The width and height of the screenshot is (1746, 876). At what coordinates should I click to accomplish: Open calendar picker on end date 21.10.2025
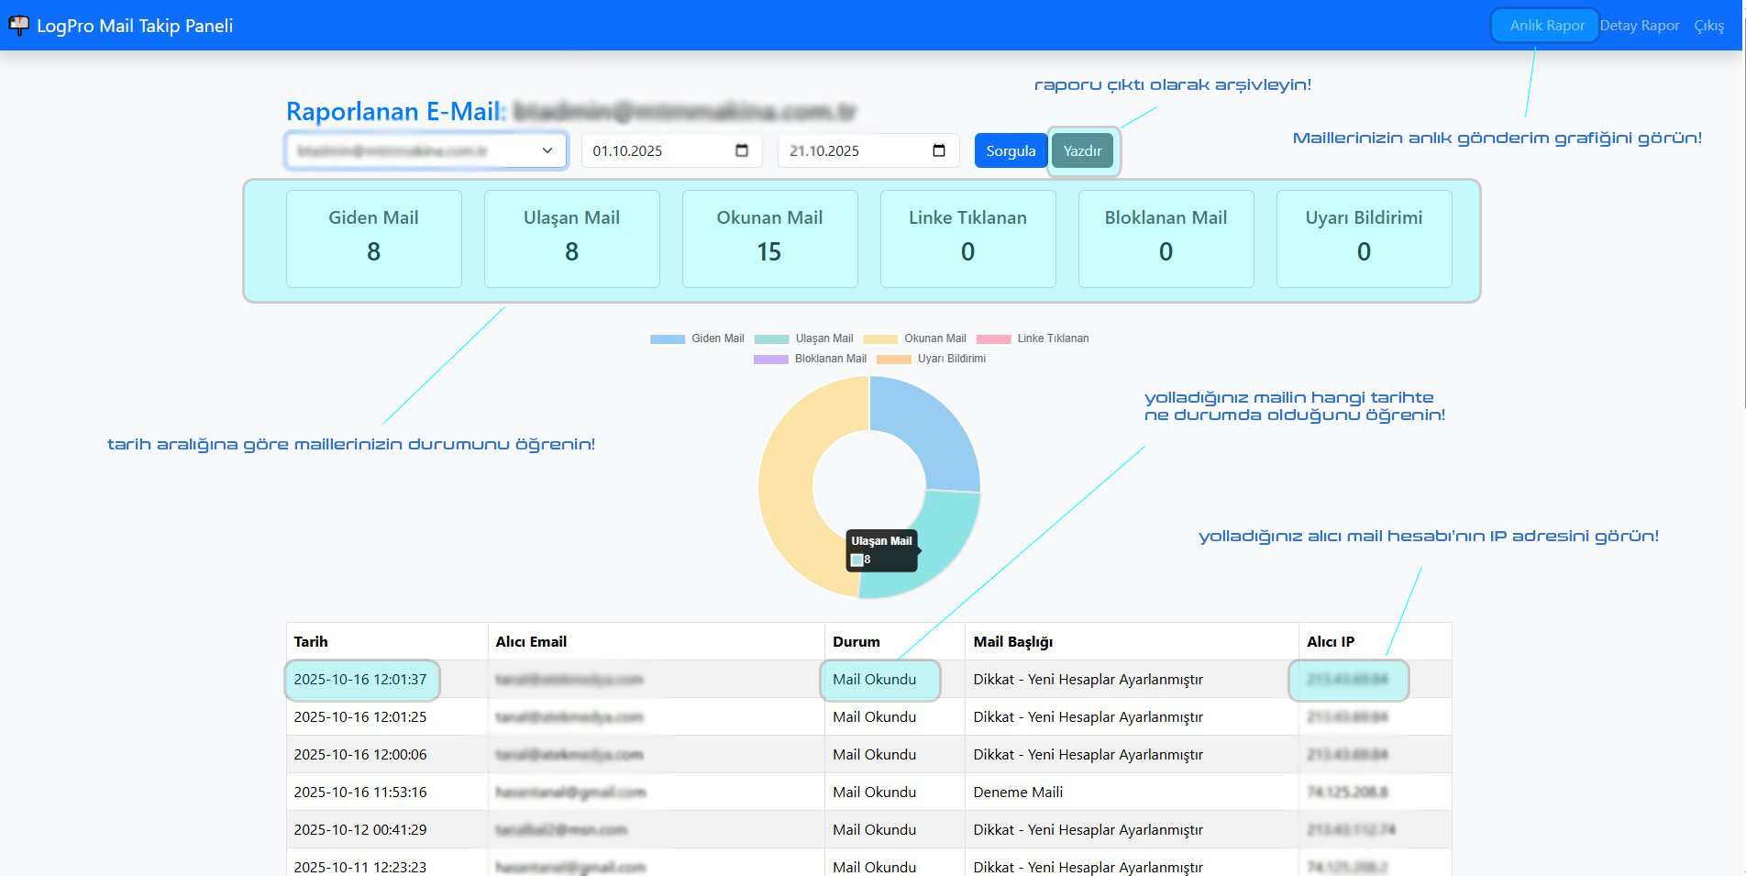coord(938,150)
